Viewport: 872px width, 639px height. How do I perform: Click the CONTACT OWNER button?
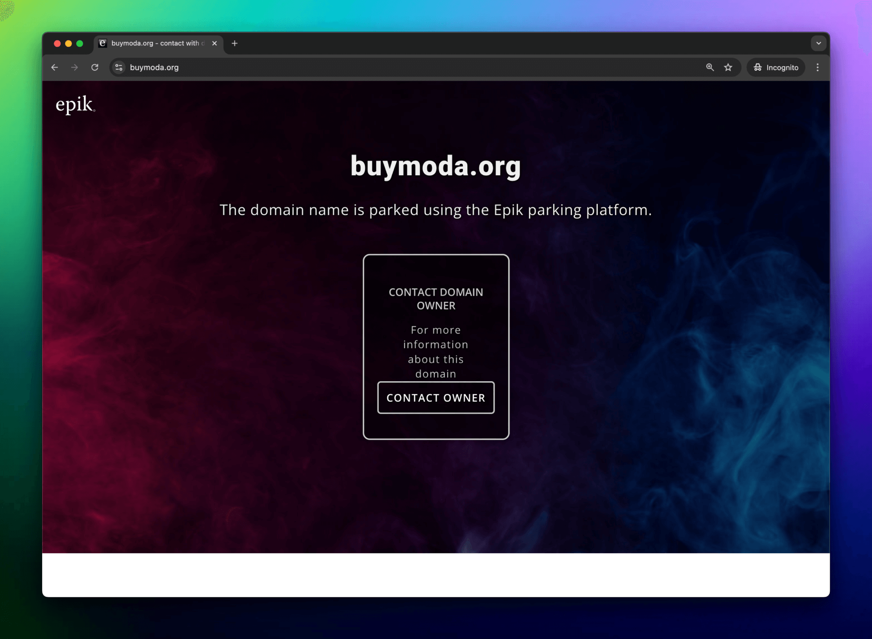(x=436, y=398)
